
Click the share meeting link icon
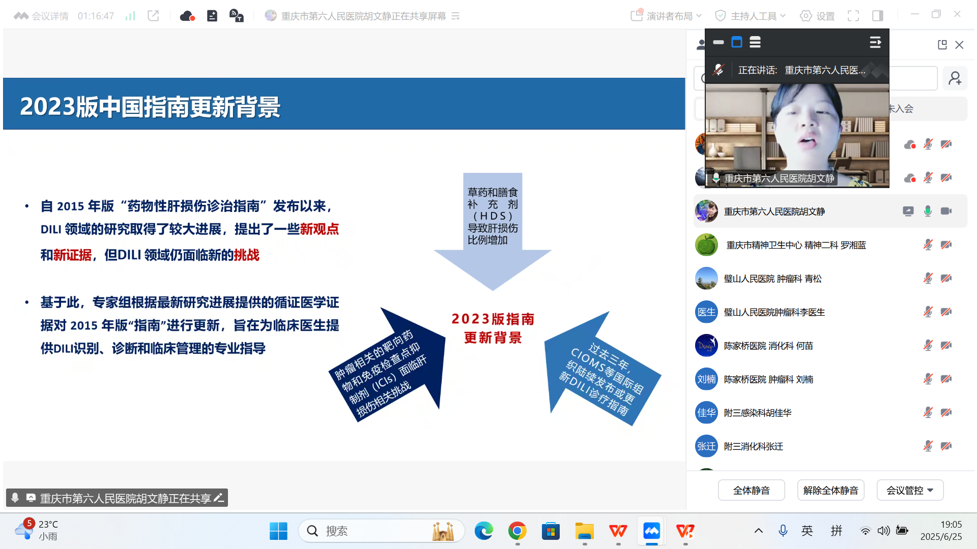(153, 16)
